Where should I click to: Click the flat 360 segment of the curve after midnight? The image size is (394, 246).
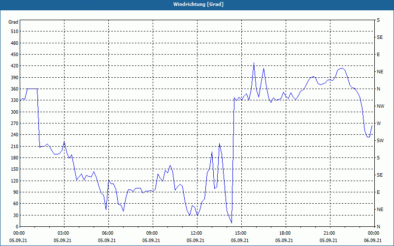click(x=32, y=89)
